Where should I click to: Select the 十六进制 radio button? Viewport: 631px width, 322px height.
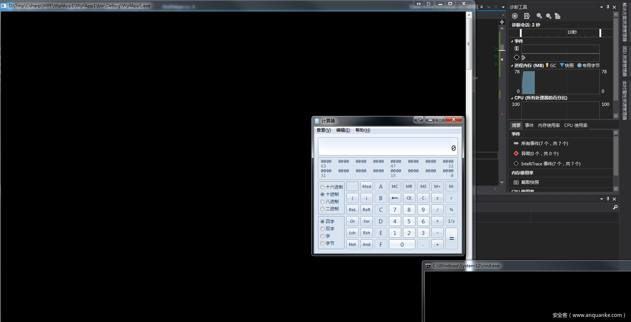[x=322, y=187]
